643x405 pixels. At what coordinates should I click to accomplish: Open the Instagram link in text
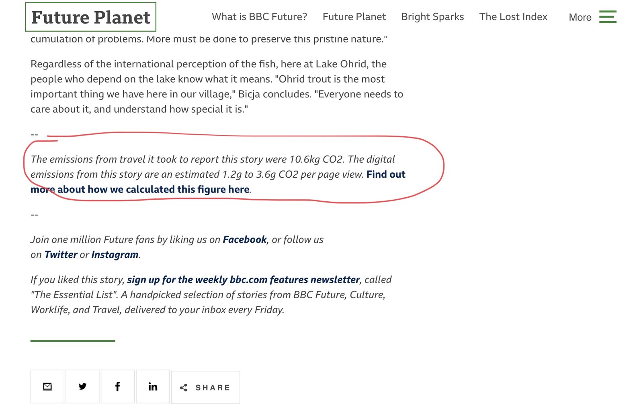[115, 255]
